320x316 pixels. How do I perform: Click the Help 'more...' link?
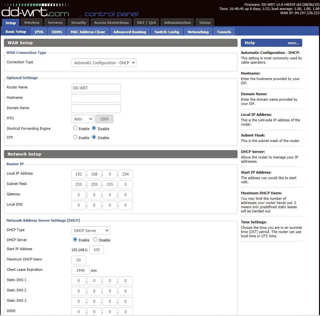click(293, 43)
